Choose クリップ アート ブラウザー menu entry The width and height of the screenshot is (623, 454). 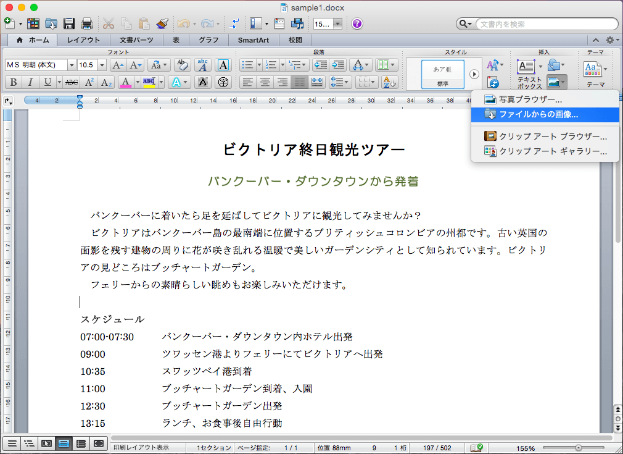[x=553, y=137]
